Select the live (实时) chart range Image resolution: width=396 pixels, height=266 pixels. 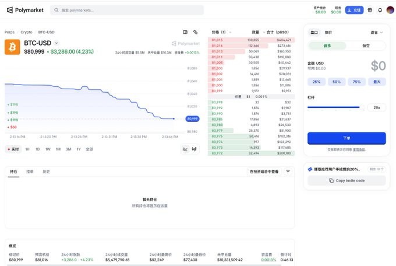click(13, 149)
